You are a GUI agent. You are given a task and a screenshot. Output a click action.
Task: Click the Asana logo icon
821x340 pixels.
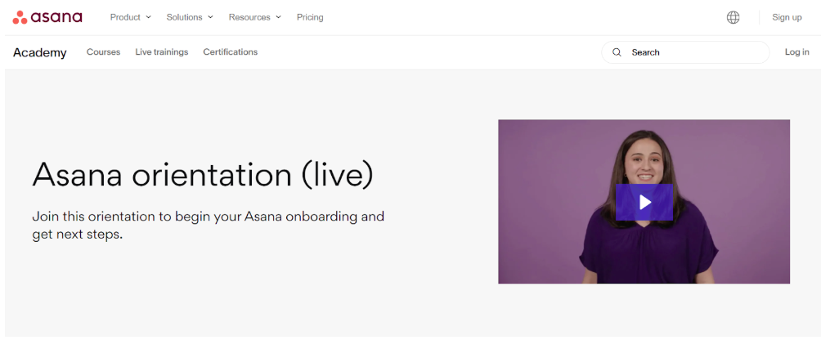click(20, 17)
